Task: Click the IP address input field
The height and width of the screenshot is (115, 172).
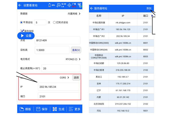Action: tap(59, 87)
